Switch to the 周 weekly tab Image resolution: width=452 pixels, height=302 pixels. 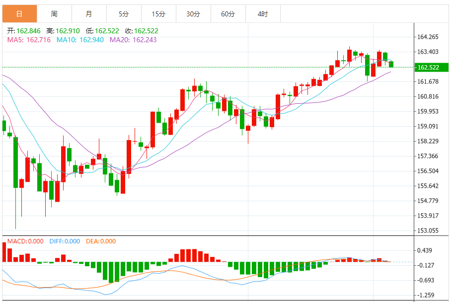(54, 14)
